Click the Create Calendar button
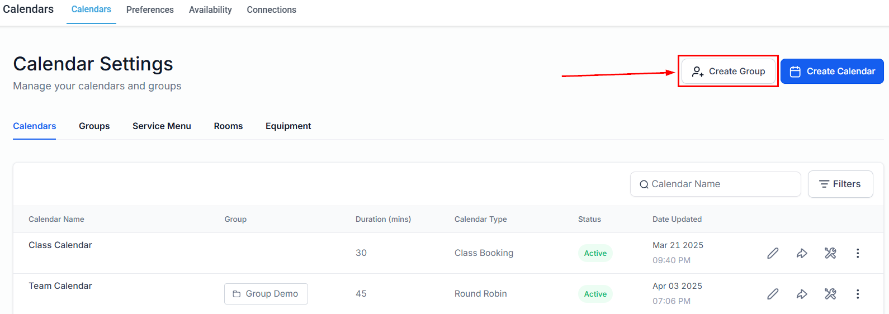 click(x=832, y=72)
